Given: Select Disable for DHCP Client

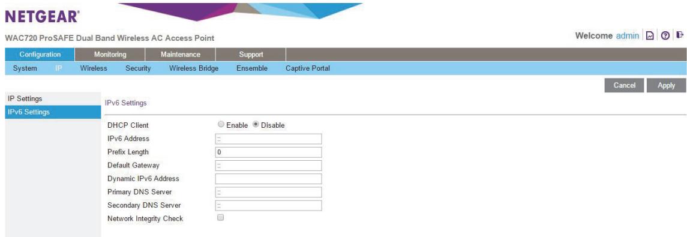Looking at the screenshot, I should pyautogui.click(x=256, y=125).
